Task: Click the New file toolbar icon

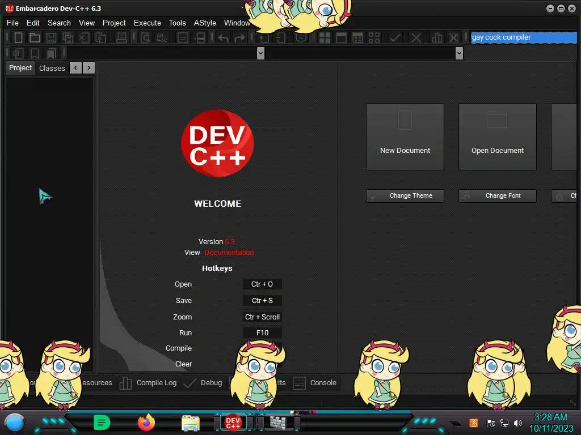Action: pyautogui.click(x=18, y=37)
